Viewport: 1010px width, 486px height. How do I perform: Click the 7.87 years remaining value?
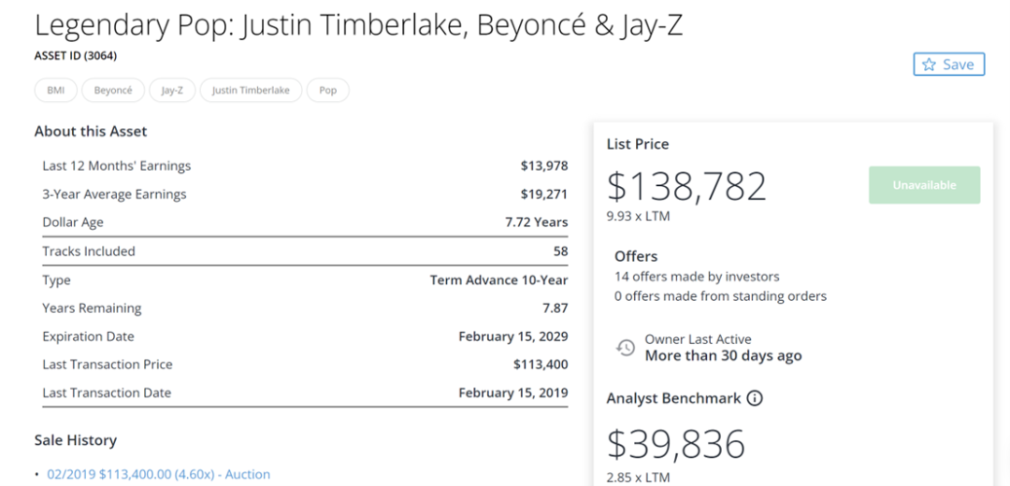tap(555, 308)
